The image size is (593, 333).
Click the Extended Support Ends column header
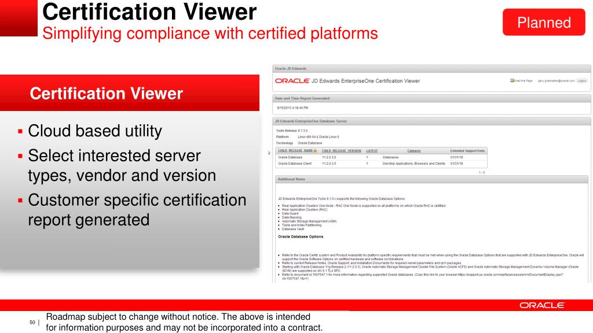(x=467, y=151)
